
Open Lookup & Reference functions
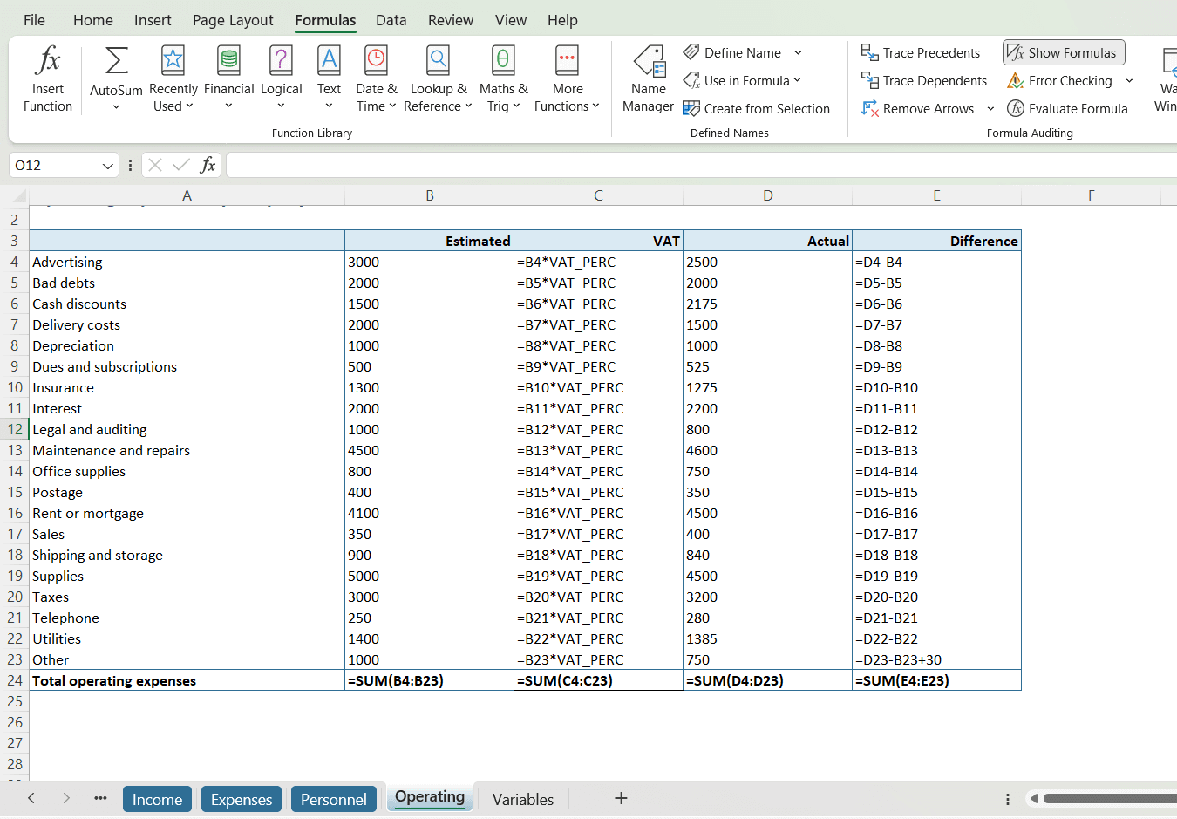pos(438,79)
